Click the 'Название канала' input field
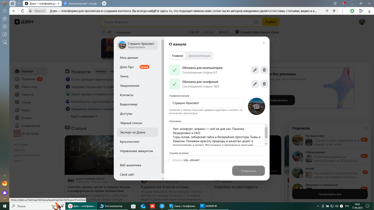This screenshot has width=374, height=210. [x=206, y=103]
